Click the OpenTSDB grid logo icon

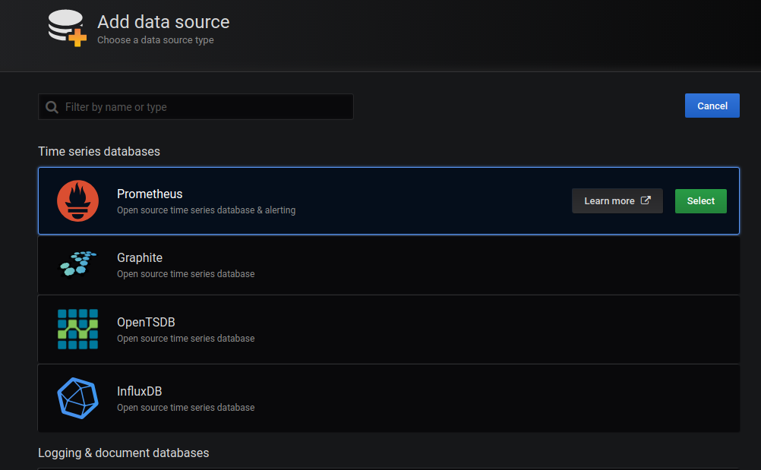77,329
